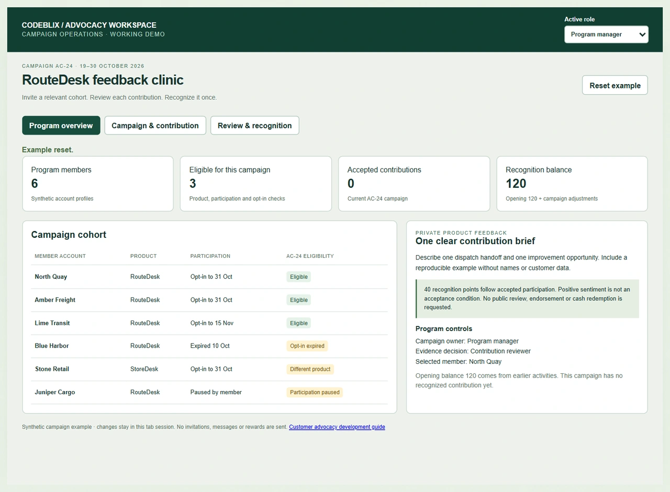
Task: Click the Opt-in expired badge
Action: coord(307,346)
